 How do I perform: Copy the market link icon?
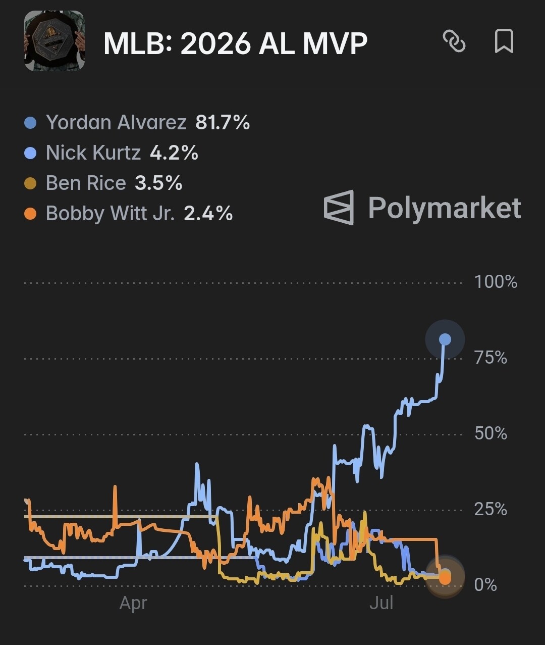[454, 41]
